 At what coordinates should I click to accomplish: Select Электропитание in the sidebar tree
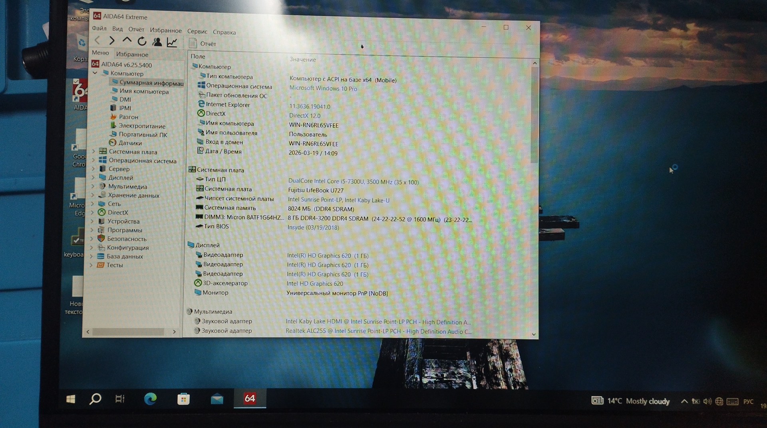[142, 126]
